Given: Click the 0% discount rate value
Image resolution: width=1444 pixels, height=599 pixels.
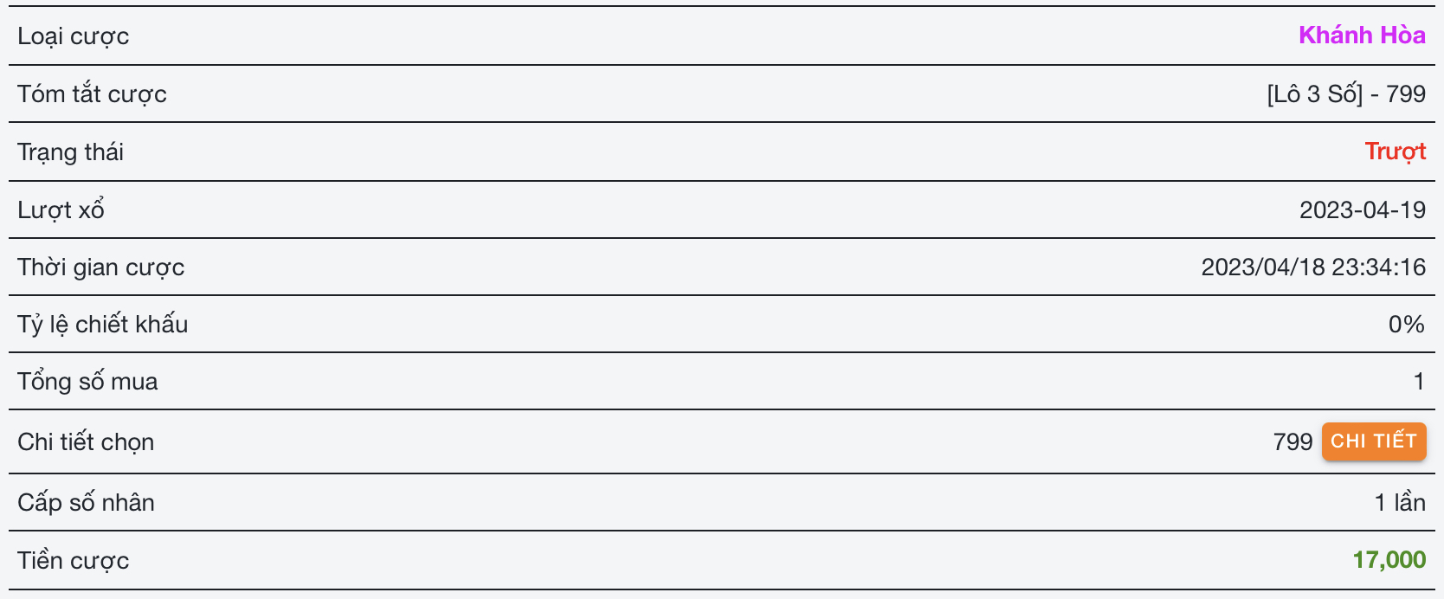Looking at the screenshot, I should pyautogui.click(x=1406, y=324).
